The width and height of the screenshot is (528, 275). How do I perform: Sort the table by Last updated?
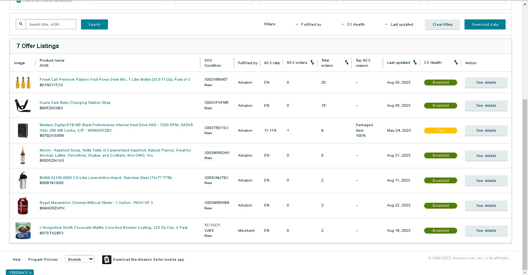point(415,63)
